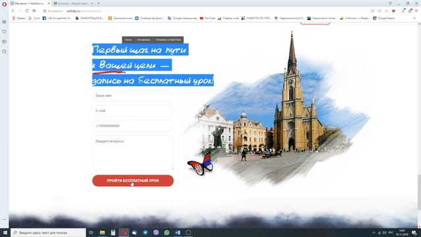Open the VK Сообщества bookmark
Image resolution: width=421 pixels, height=237 pixels.
(149, 18)
